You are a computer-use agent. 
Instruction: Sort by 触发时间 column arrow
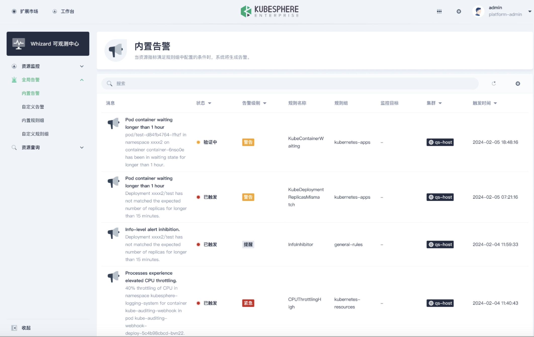click(495, 103)
